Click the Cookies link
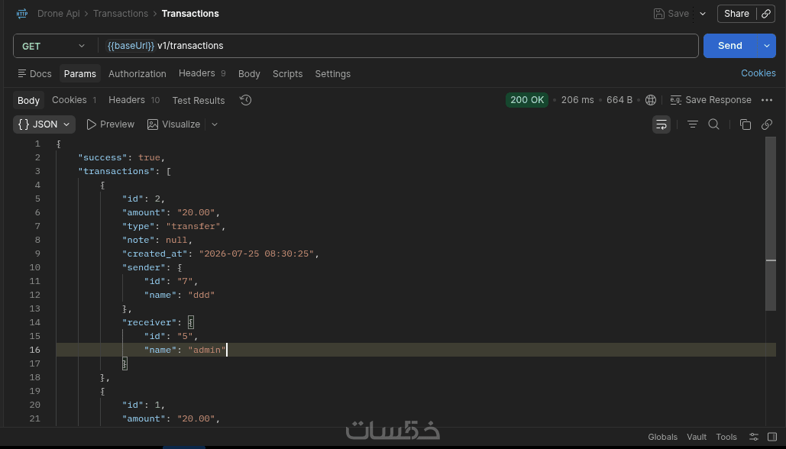The width and height of the screenshot is (786, 449). 758,73
